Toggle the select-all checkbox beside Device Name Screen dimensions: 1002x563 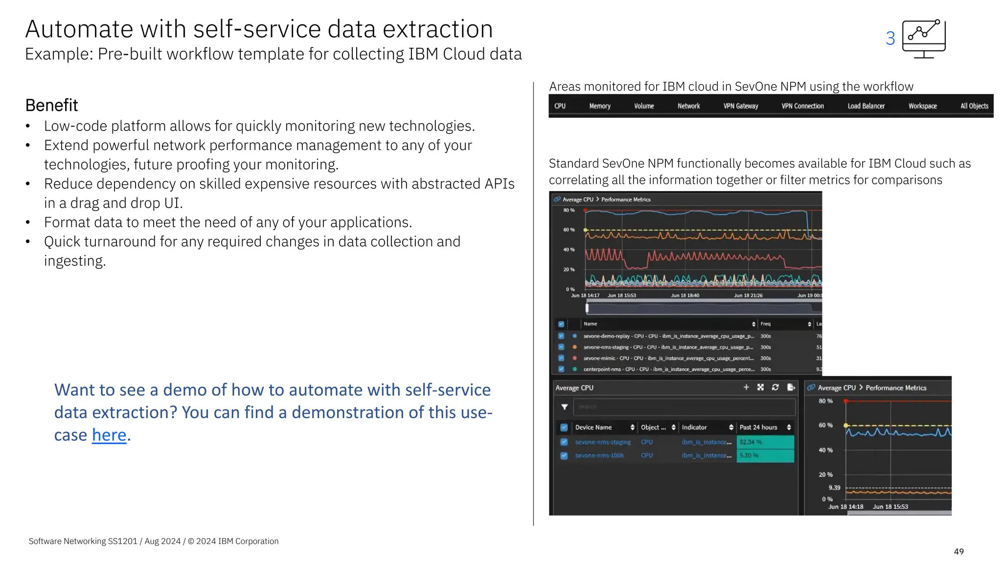tap(564, 427)
